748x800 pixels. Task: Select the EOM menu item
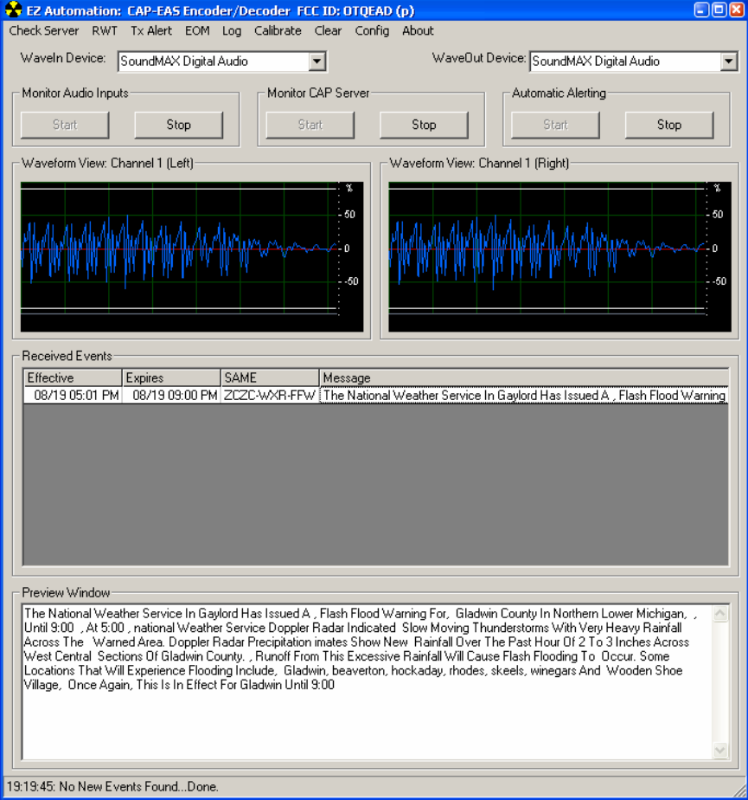point(197,30)
